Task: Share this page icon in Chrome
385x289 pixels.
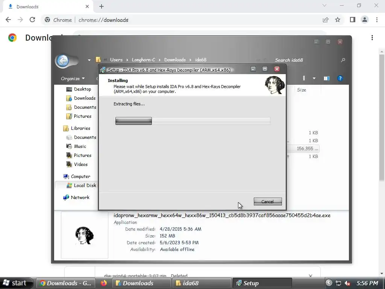Action: 326,20
